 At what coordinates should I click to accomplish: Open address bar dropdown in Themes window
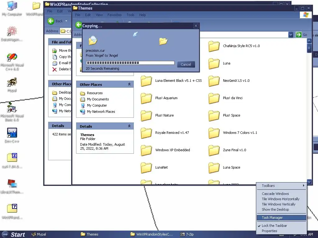pos(291,35)
